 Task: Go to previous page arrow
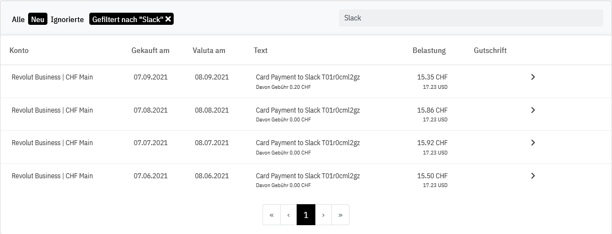(288, 215)
